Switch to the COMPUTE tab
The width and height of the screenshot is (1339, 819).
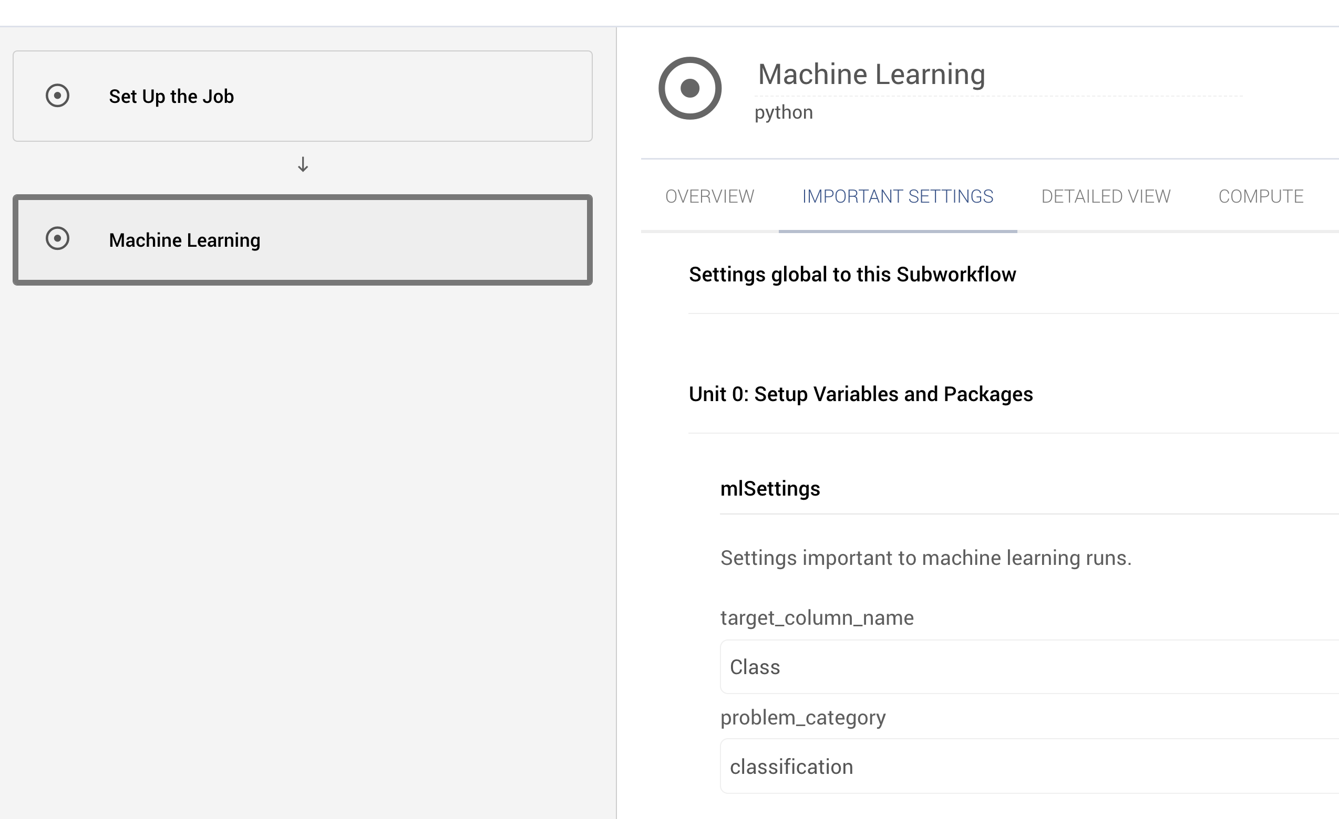pos(1261,196)
